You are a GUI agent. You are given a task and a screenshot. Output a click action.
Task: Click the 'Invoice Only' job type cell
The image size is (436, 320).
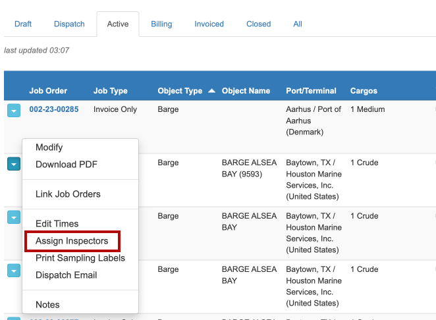tap(115, 109)
